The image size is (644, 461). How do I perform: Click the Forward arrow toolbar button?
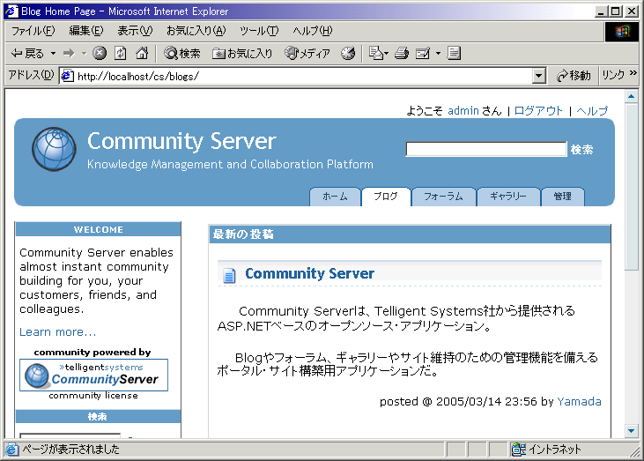click(x=69, y=54)
